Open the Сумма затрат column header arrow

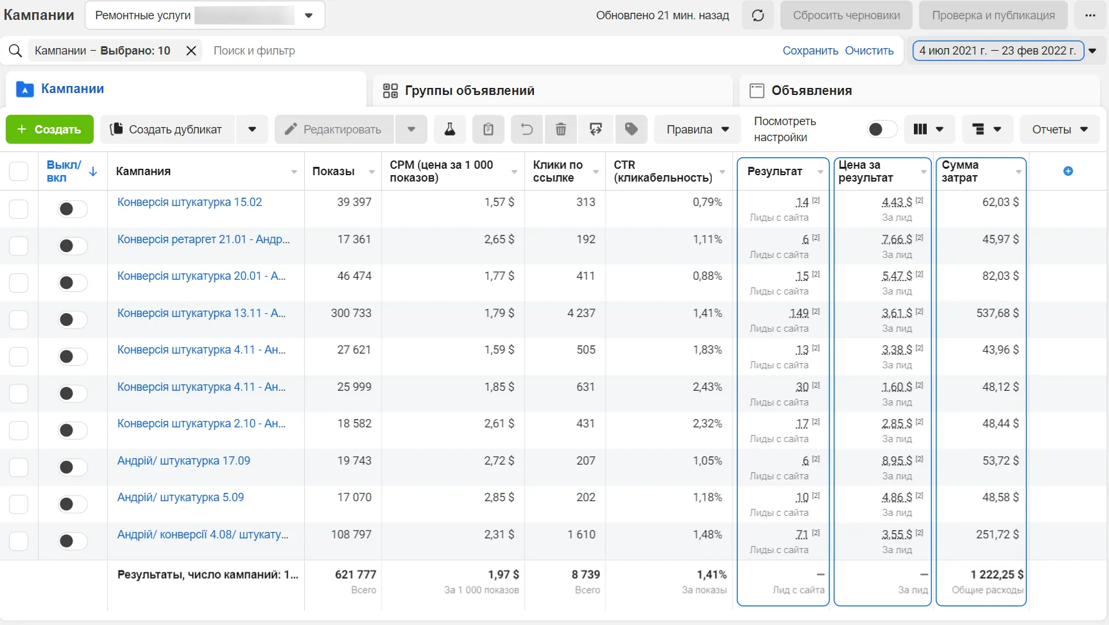tap(1019, 172)
